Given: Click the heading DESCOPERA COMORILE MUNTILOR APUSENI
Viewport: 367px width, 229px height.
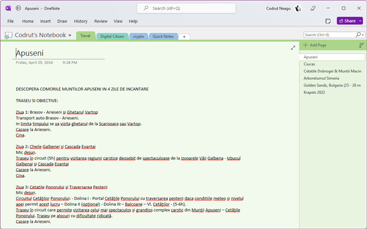Looking at the screenshot, I should point(82,89).
